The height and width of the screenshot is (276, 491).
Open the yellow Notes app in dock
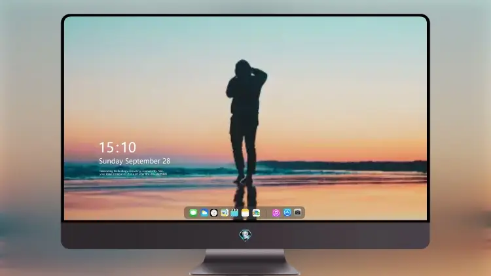245,213
